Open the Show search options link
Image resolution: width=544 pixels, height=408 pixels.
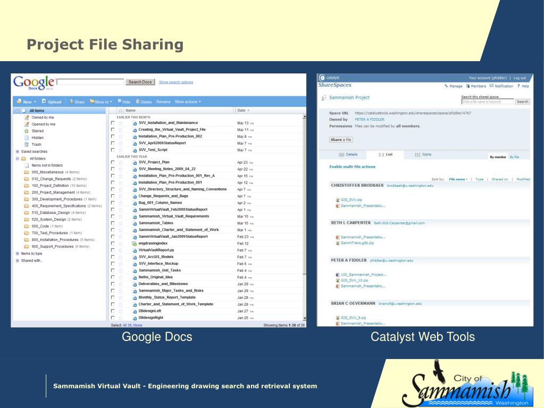pyautogui.click(x=176, y=82)
